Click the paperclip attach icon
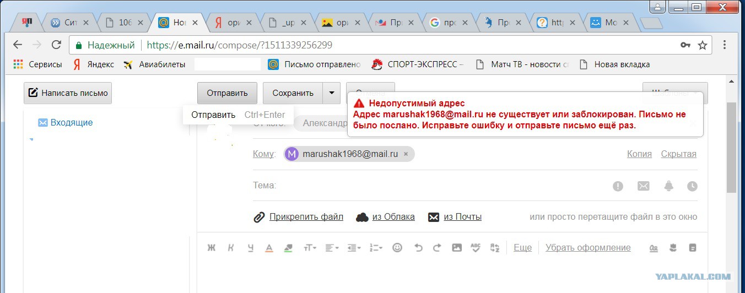745x293 pixels. pyautogui.click(x=259, y=217)
